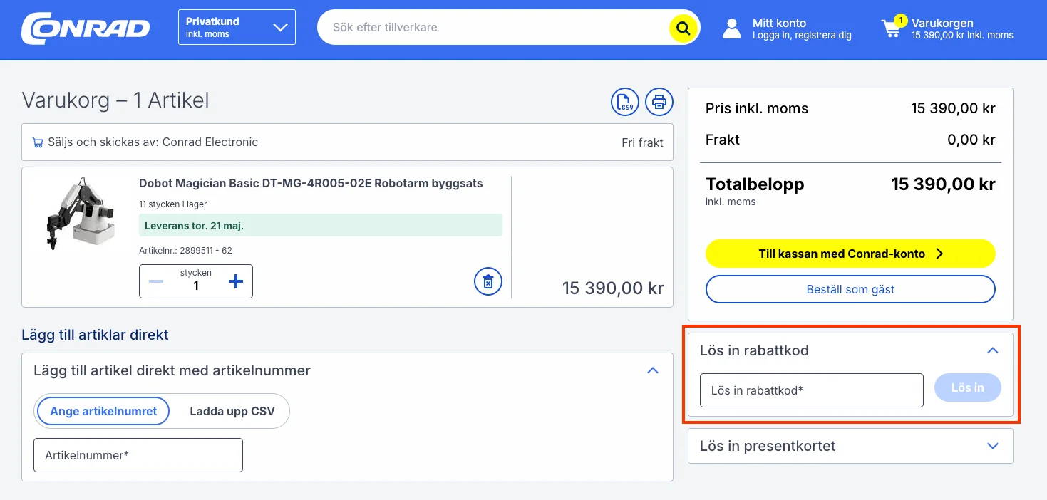Increase quantity with plus icon
The height and width of the screenshot is (500, 1047).
(x=236, y=281)
